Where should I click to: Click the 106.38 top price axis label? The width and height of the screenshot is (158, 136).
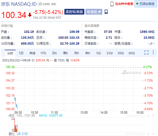click(x=10, y=67)
